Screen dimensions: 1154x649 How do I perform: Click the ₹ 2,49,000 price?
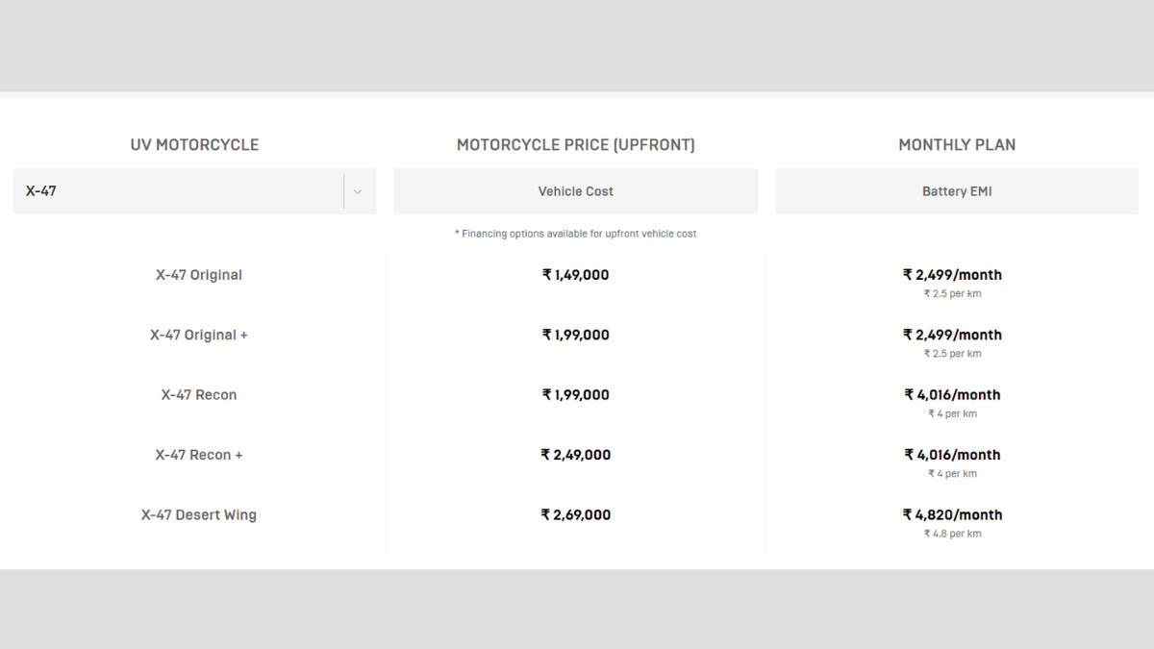(x=575, y=455)
